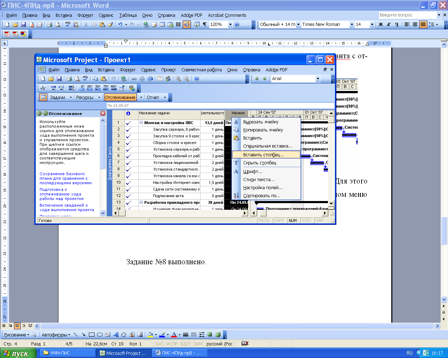This screenshot has width=448, height=358.
Task: Open the font size 14 dropdown
Action: pos(372,24)
